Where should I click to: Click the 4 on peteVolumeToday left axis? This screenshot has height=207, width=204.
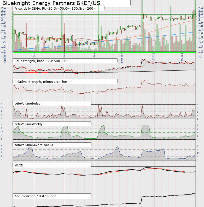coord(2,104)
